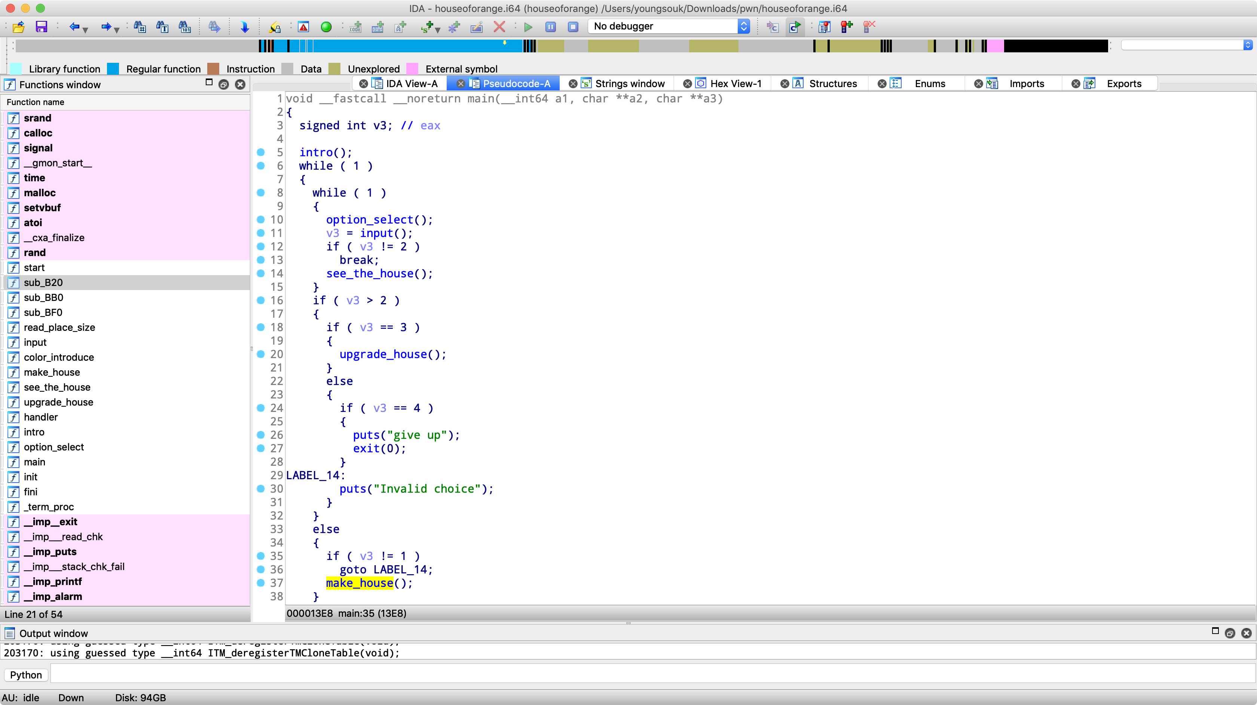
Task: Switch to the Hex View-1 tab
Action: [735, 84]
